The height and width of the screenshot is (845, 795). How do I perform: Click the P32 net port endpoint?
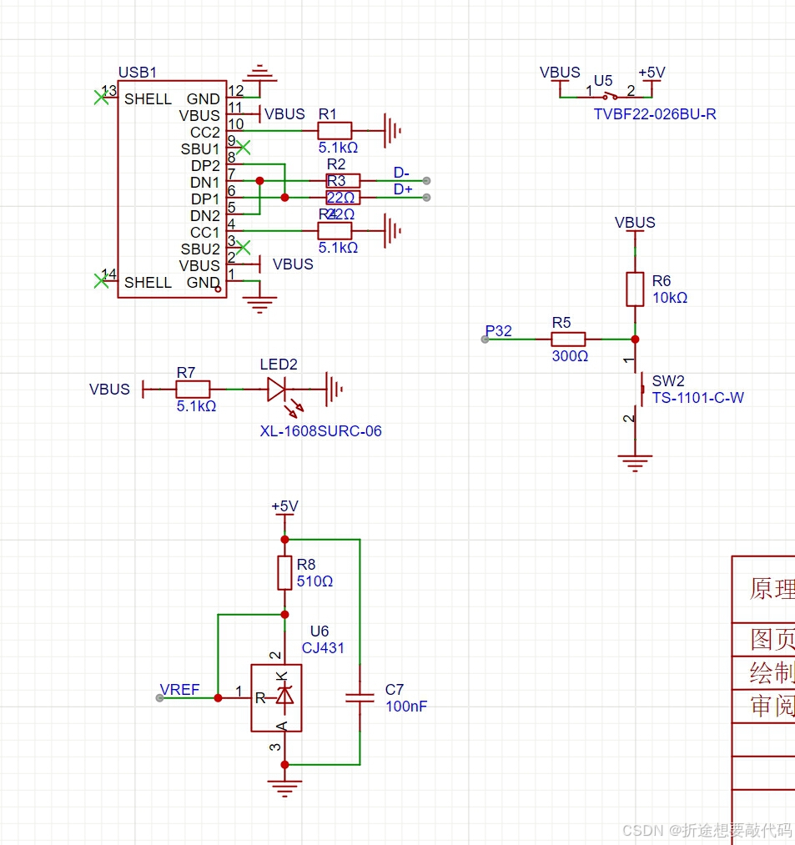click(x=485, y=339)
